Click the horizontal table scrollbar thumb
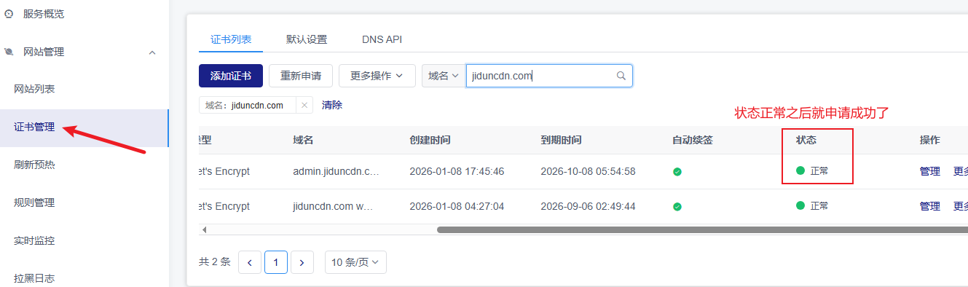 pos(702,229)
